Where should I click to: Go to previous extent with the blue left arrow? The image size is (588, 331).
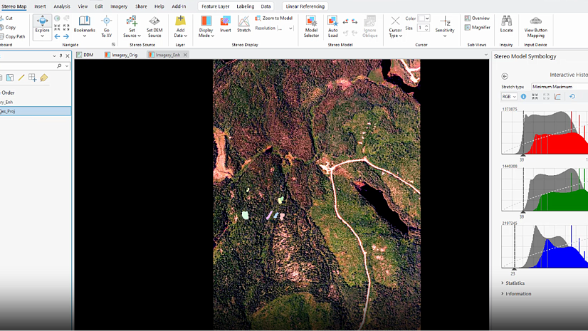tap(57, 36)
